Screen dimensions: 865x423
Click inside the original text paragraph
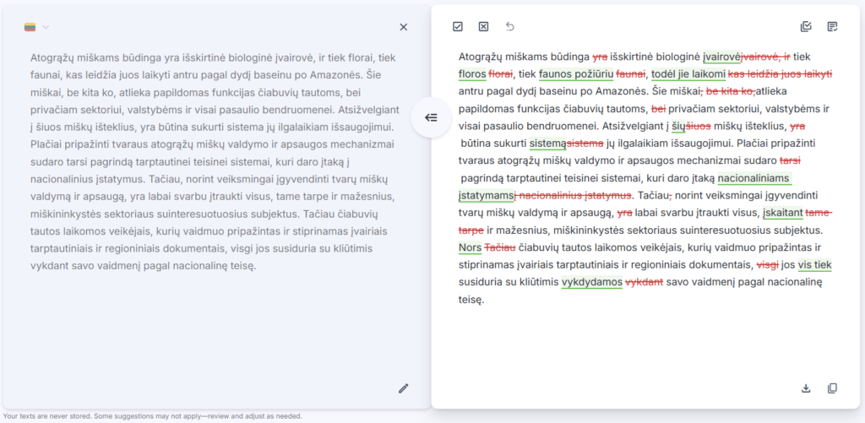click(211, 160)
